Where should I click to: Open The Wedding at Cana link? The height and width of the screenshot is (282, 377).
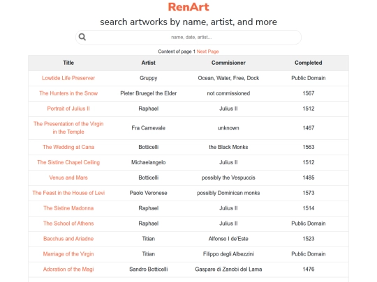tap(68, 147)
